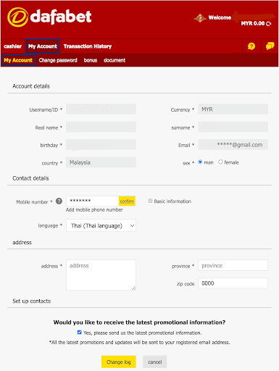Open the cashier tab

tap(12, 46)
